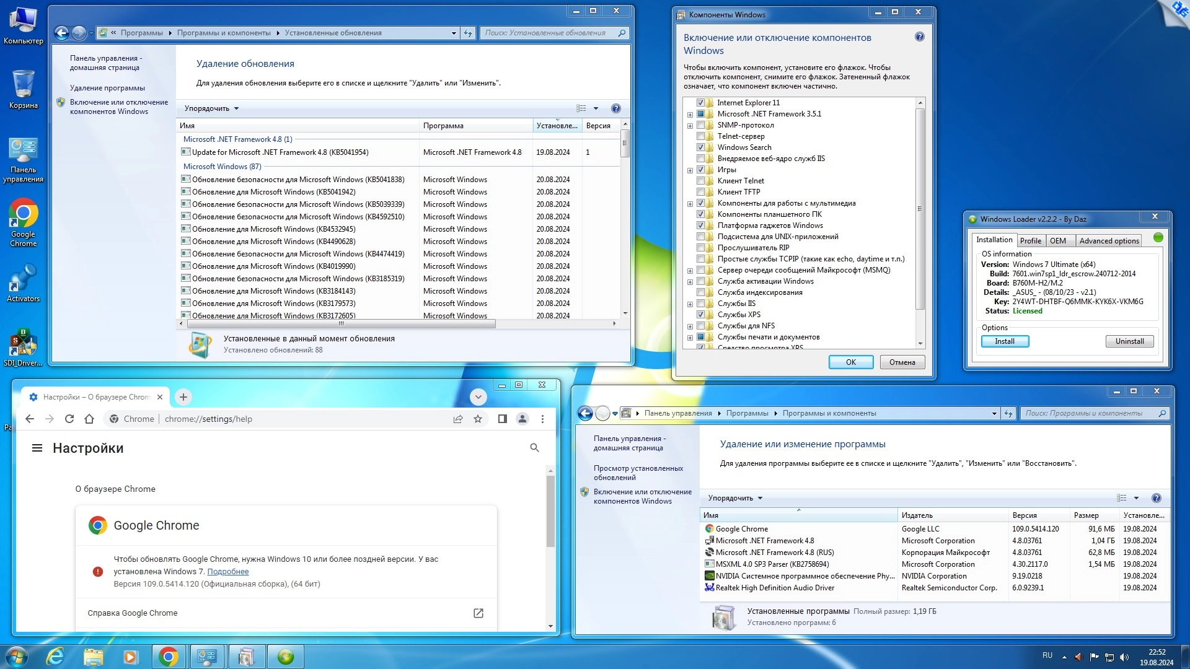Click Chrome home button icon
This screenshot has height=669, width=1190.
pos(89,419)
